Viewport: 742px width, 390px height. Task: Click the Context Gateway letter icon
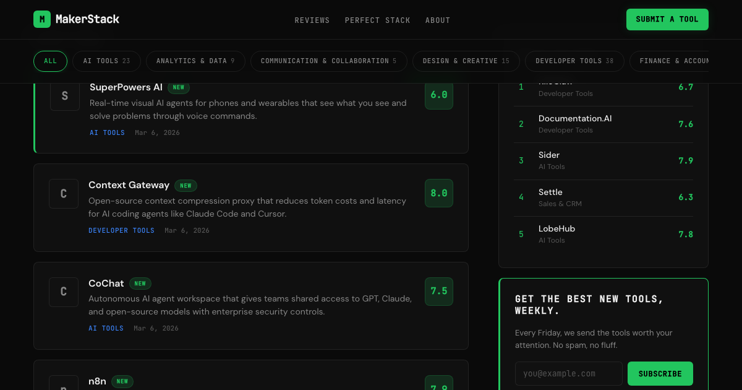(64, 194)
